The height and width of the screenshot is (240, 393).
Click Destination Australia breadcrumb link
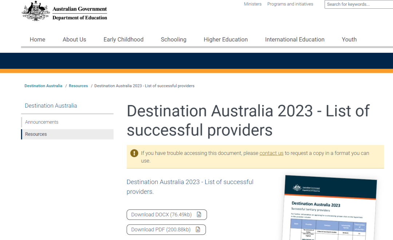coord(43,86)
